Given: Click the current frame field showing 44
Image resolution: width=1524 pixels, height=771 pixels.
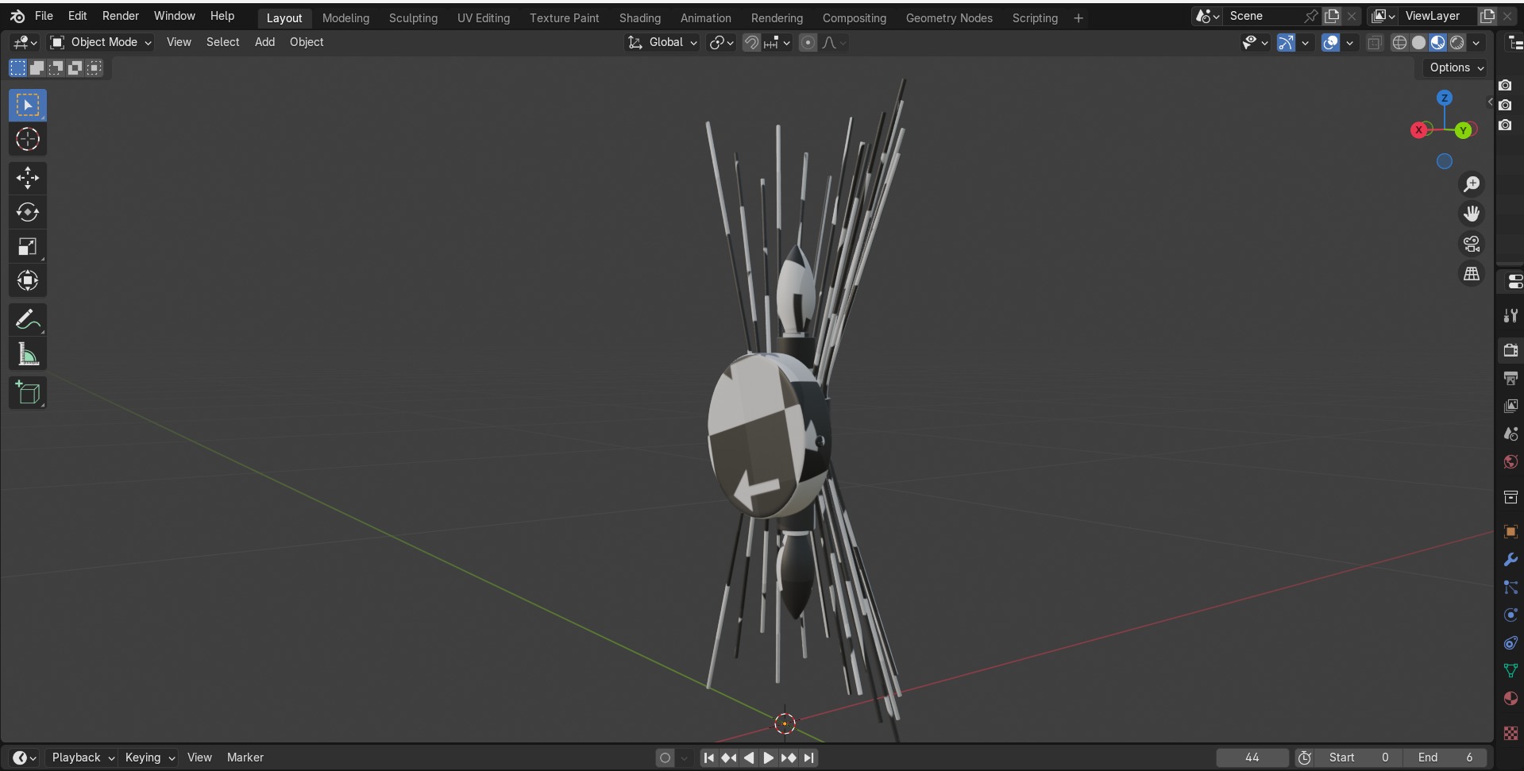Looking at the screenshot, I should (x=1252, y=758).
